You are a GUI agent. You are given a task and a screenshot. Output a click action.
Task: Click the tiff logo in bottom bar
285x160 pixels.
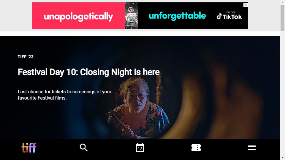[29, 148]
